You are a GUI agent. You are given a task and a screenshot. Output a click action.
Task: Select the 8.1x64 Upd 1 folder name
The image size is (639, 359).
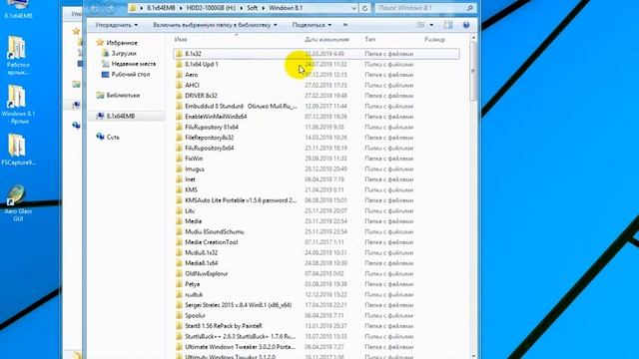[202, 64]
